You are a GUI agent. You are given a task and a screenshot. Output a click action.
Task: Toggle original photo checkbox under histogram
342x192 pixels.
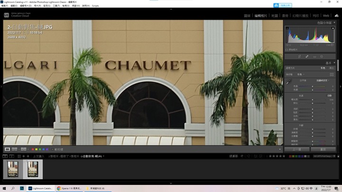(x=286, y=50)
